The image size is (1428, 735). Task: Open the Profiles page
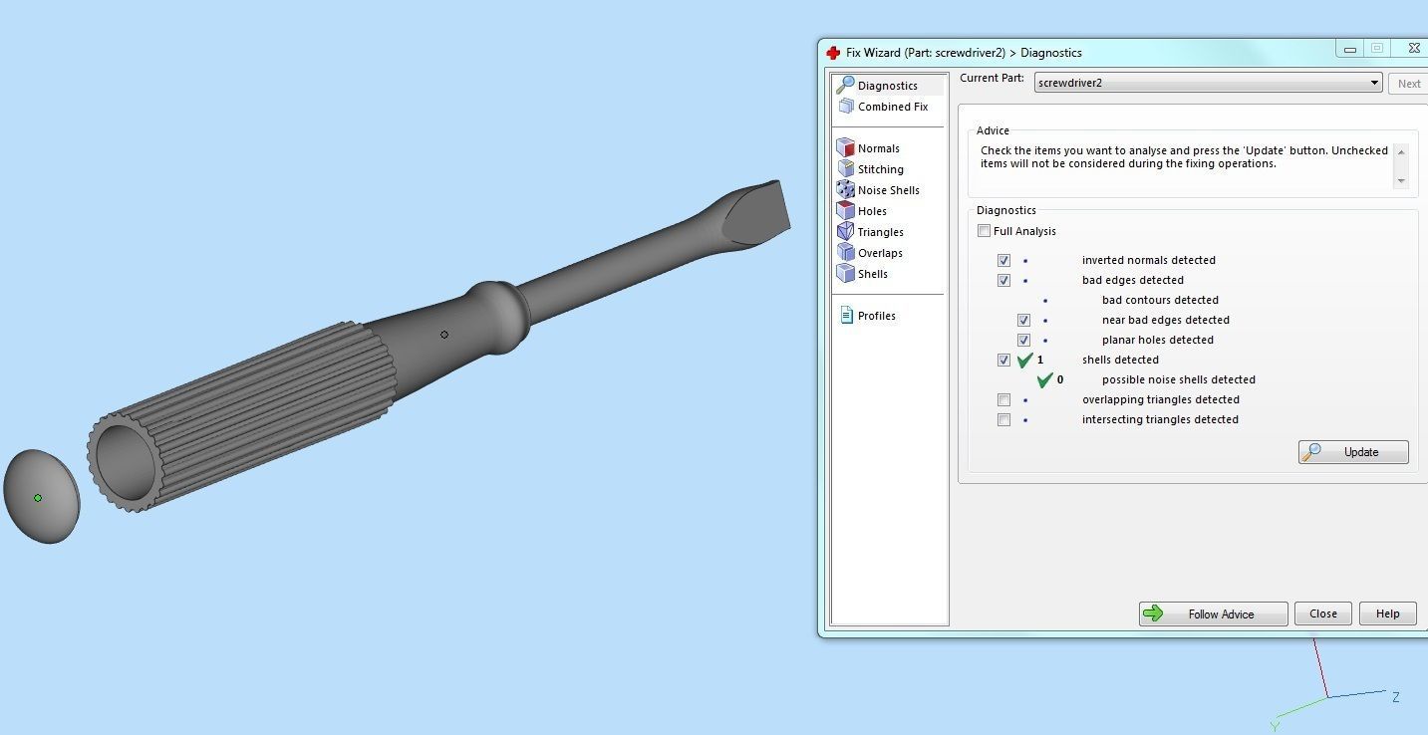point(877,316)
